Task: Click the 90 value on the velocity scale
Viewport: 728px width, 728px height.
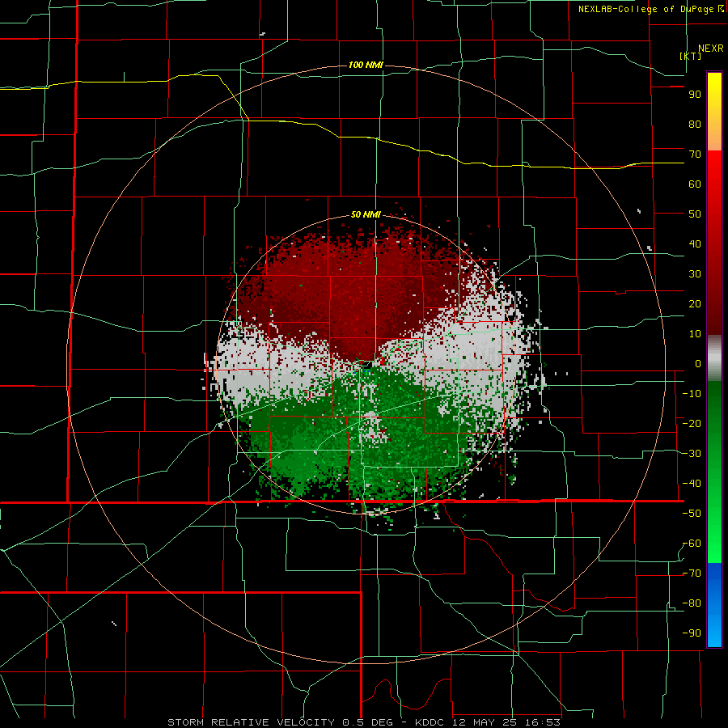Action: pyautogui.click(x=695, y=95)
